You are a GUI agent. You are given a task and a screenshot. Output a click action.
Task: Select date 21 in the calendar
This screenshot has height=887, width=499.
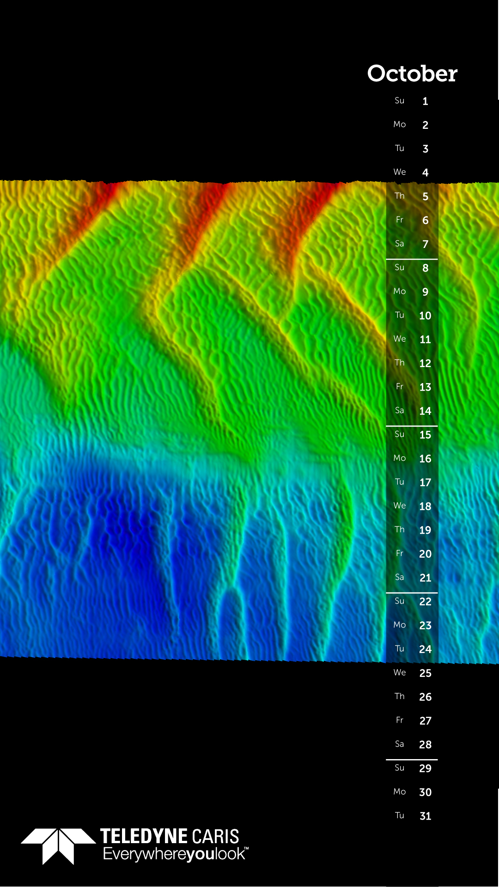425,578
